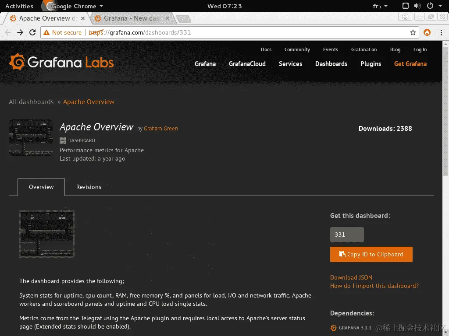
Task: Close the Apache Overview tab
Action: click(x=83, y=18)
